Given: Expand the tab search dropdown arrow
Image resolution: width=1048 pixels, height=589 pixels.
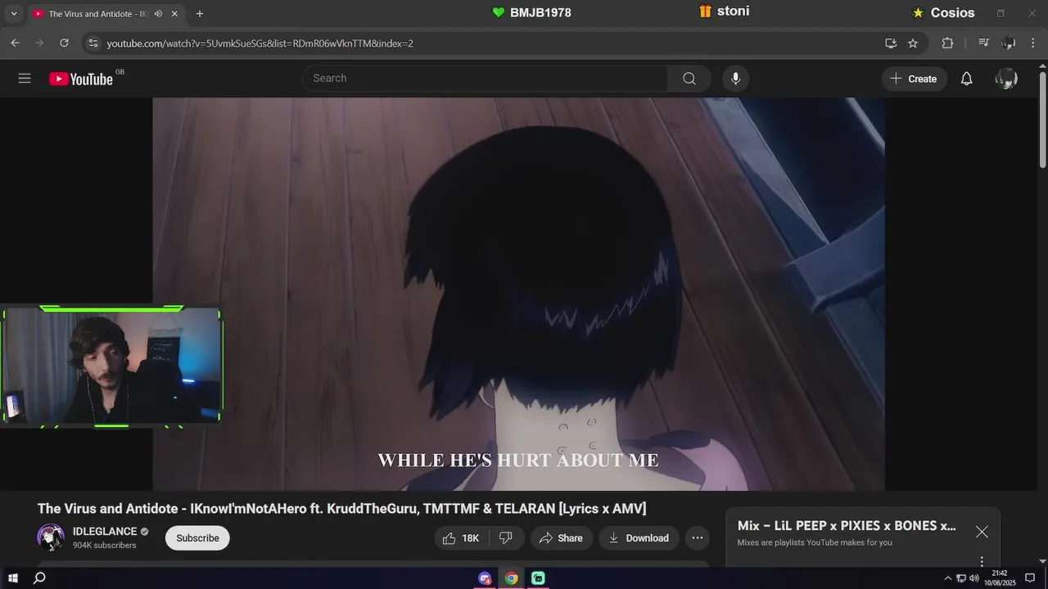Looking at the screenshot, I should coord(13,14).
